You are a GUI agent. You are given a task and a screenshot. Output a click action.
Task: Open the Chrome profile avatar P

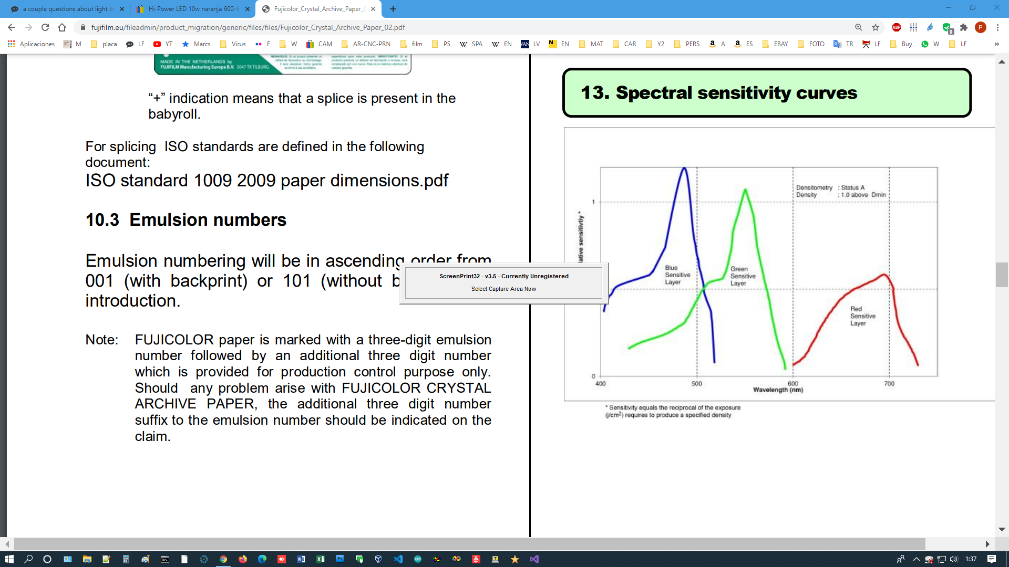click(981, 27)
